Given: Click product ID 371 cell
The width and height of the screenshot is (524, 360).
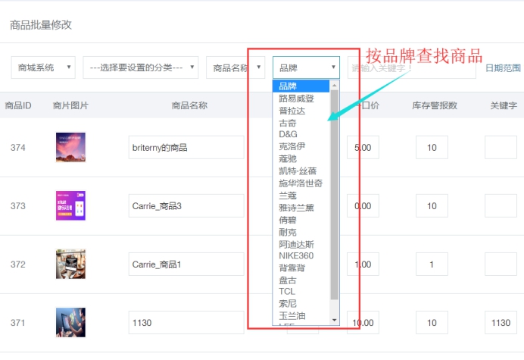Looking at the screenshot, I should click(17, 323).
